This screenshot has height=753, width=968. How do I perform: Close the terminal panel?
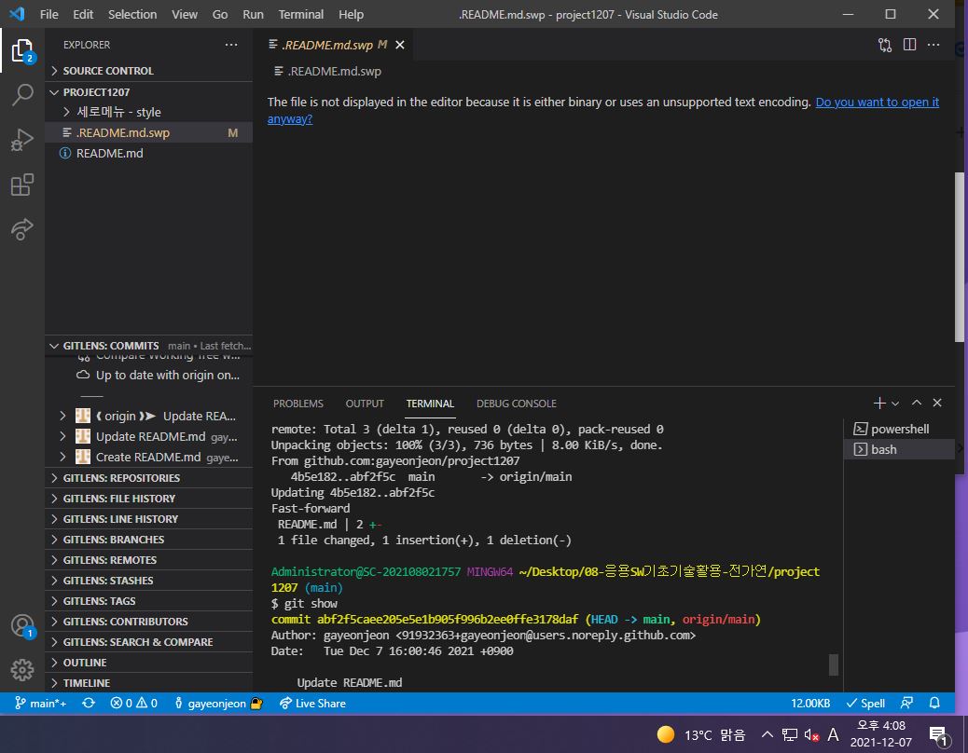point(937,403)
